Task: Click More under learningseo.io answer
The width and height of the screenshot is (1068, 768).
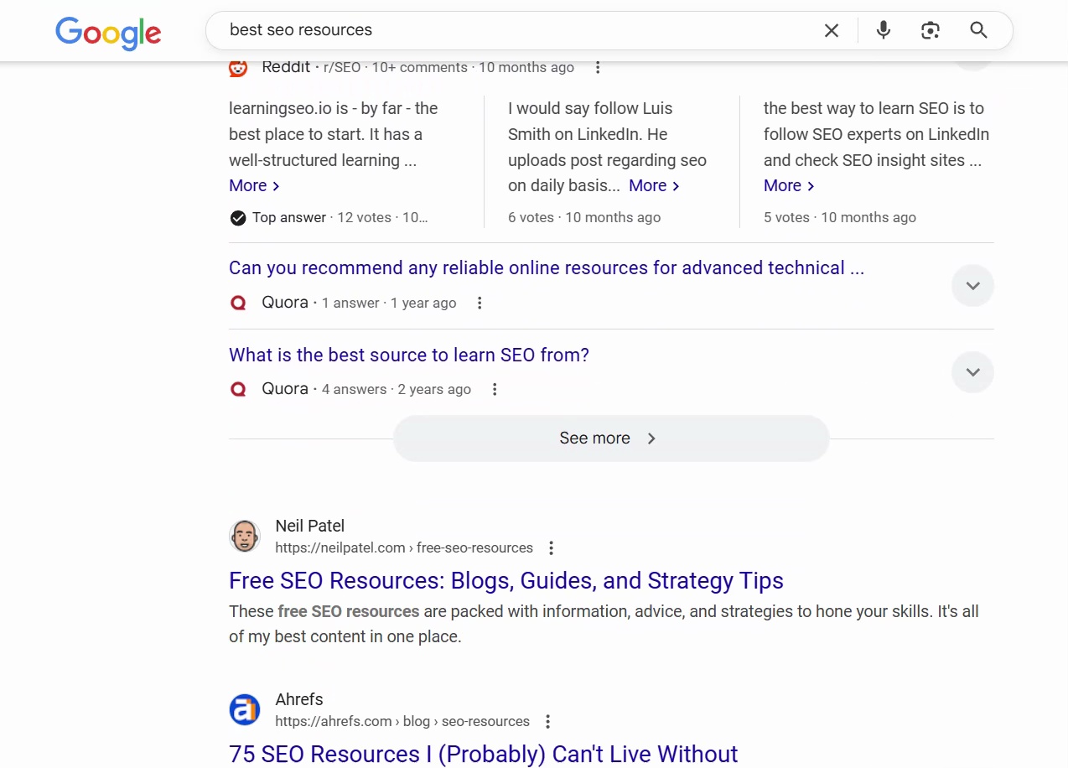Action: (254, 186)
